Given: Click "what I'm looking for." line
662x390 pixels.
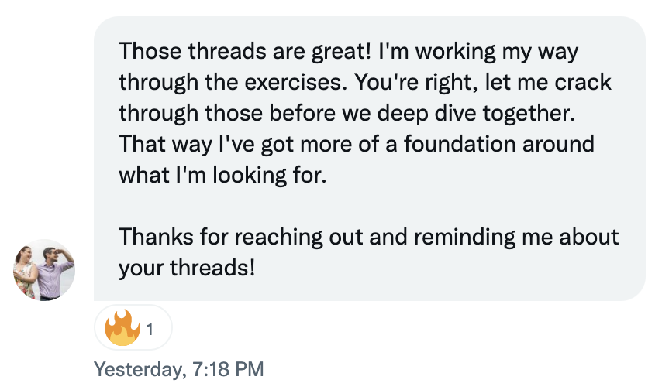Looking at the screenshot, I should click(x=222, y=175).
